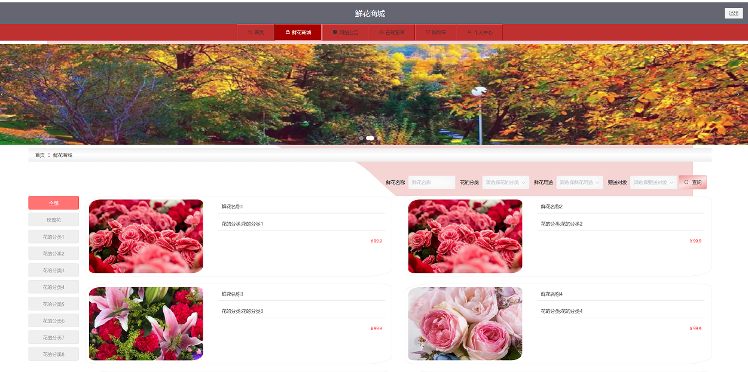Click the magnifier icon on the query button

(685, 182)
